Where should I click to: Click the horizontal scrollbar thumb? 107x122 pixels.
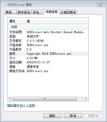click(x=45, y=99)
